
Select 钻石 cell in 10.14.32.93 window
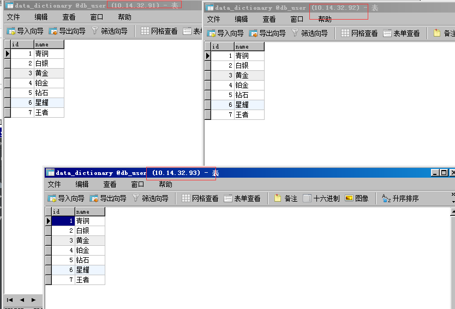(90, 260)
